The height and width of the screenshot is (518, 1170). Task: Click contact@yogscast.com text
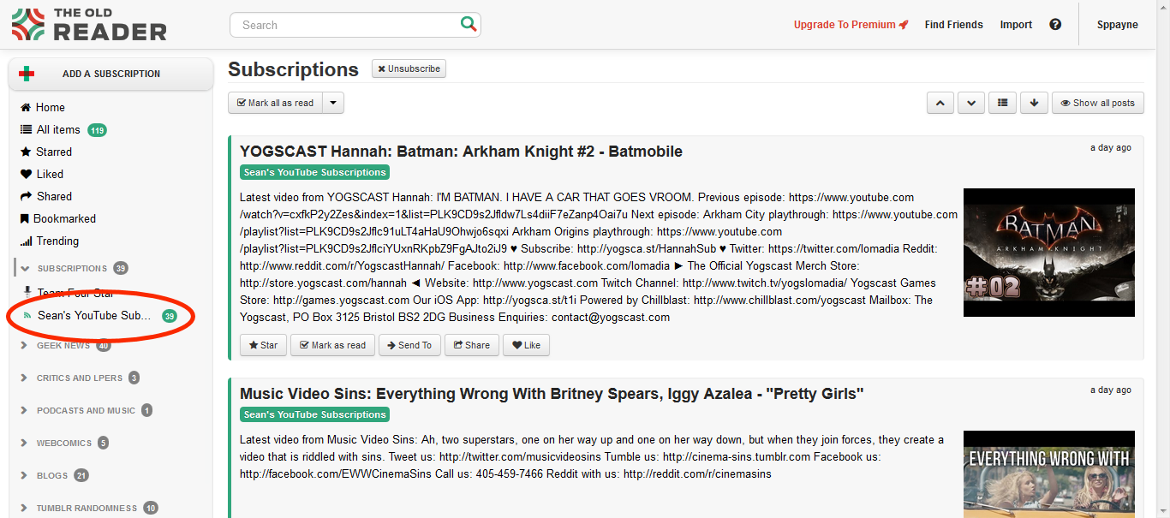coord(611,318)
